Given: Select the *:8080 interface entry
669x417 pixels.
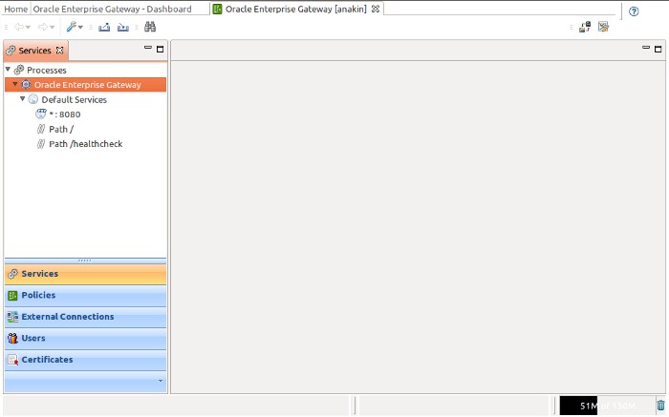Looking at the screenshot, I should [x=64, y=115].
